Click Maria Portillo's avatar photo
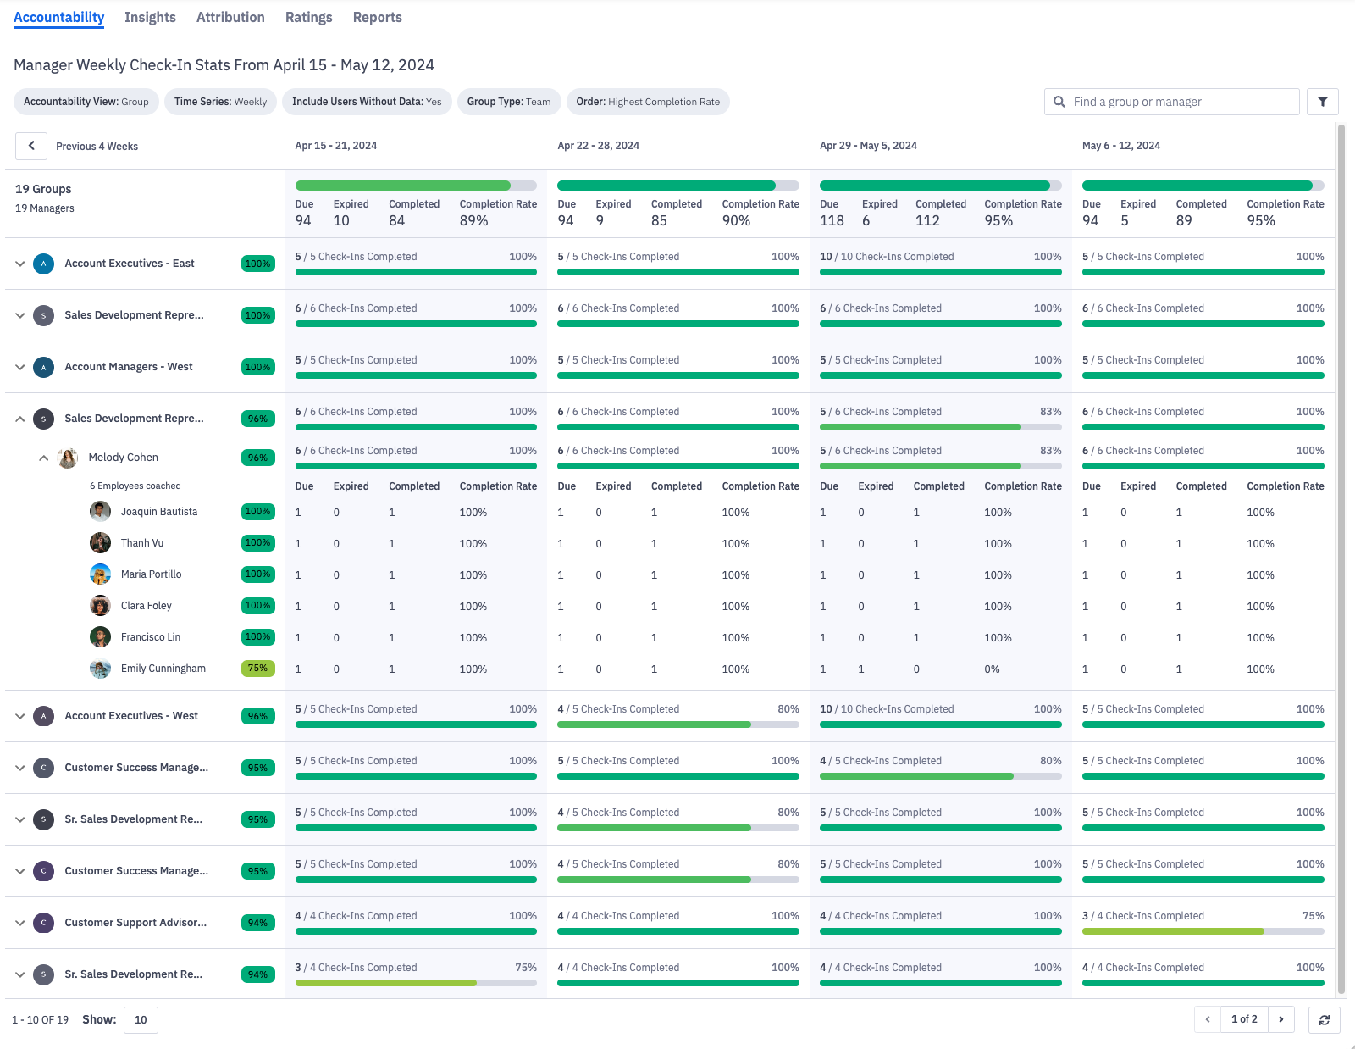This screenshot has width=1355, height=1049. [x=100, y=574]
